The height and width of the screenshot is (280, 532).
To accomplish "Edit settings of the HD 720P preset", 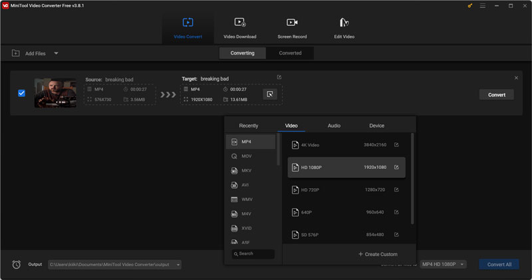I will [396, 190].
